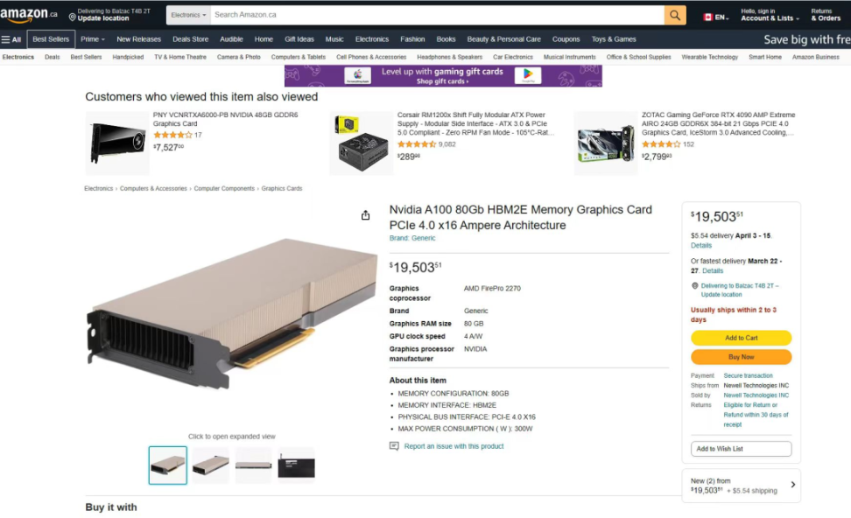Click the share icon above product image
This screenshot has height=518, width=851.
click(x=365, y=215)
